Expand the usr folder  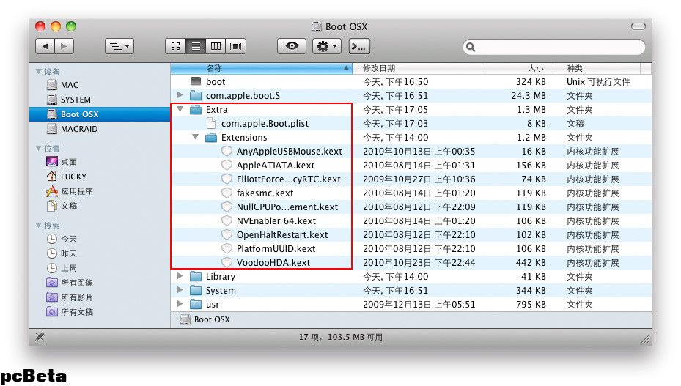click(x=180, y=304)
